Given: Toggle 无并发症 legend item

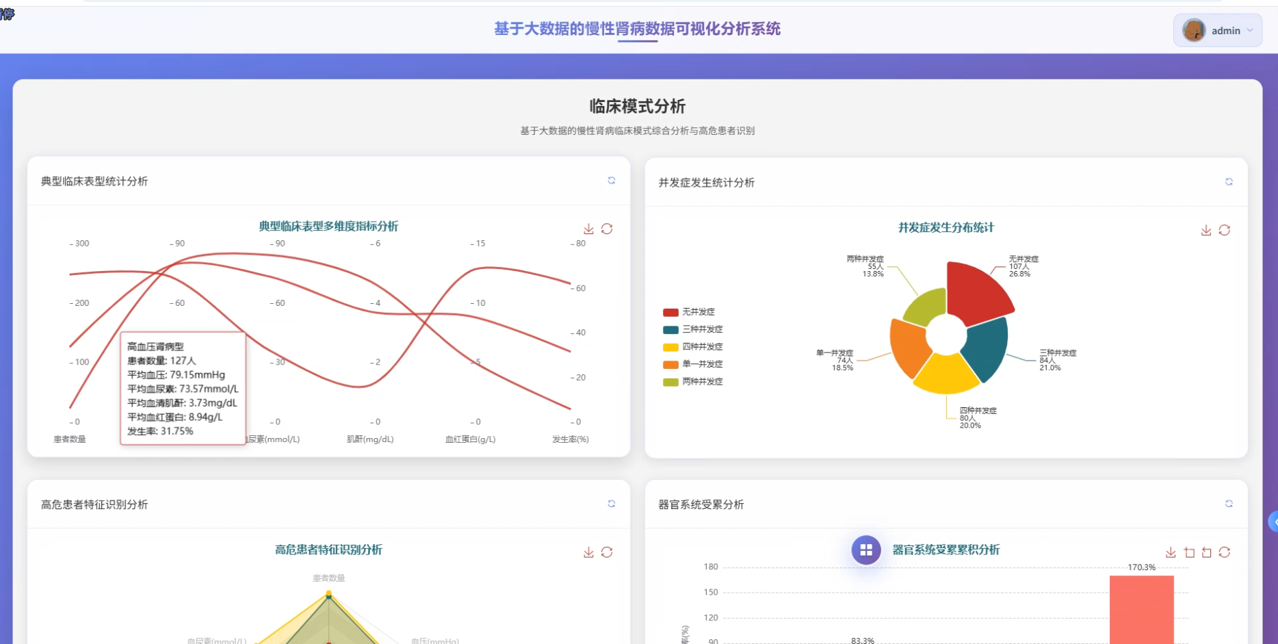Looking at the screenshot, I should coord(689,312).
